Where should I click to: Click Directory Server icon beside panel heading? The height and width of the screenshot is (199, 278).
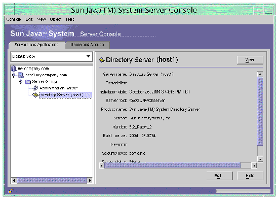102,60
